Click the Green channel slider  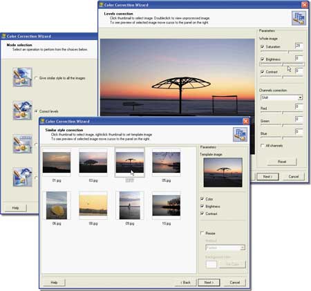281,125
